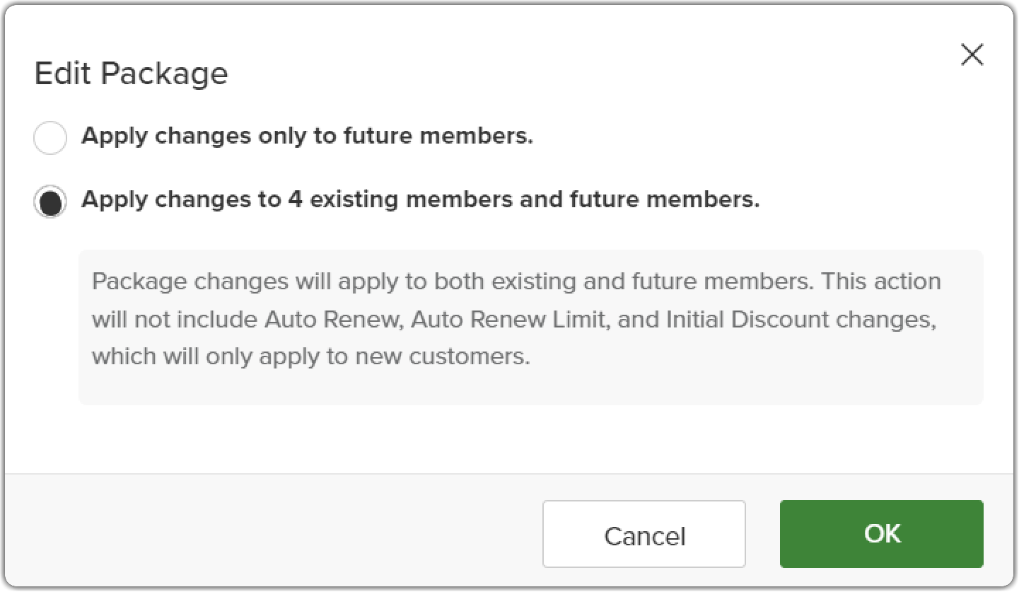This screenshot has height=592, width=1019.
Task: Accept the package edits via OK
Action: pos(882,534)
